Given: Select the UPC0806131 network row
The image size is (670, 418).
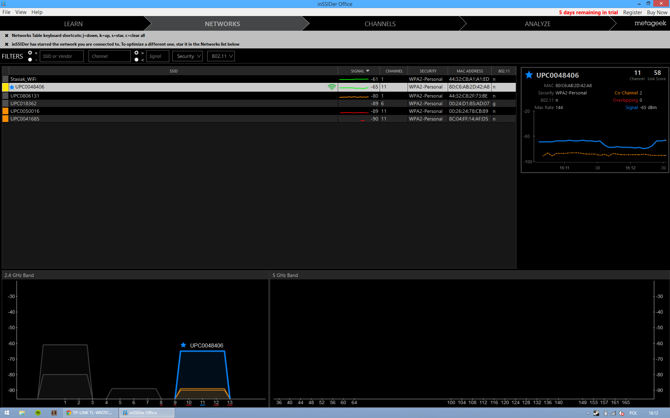Looking at the screenshot, I should (259, 96).
